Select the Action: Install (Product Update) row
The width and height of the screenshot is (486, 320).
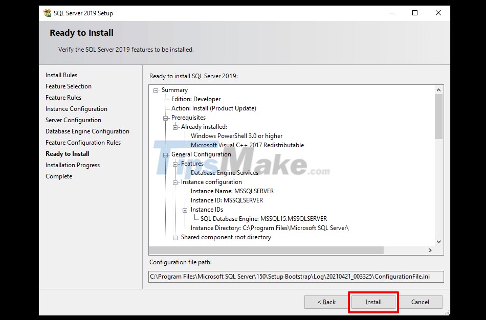(213, 108)
